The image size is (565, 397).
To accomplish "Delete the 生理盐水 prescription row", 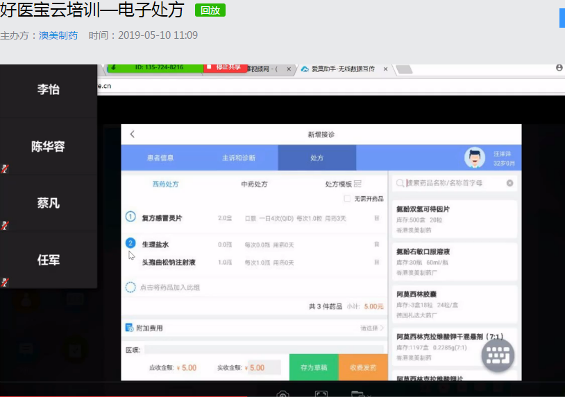I will pyautogui.click(x=376, y=245).
